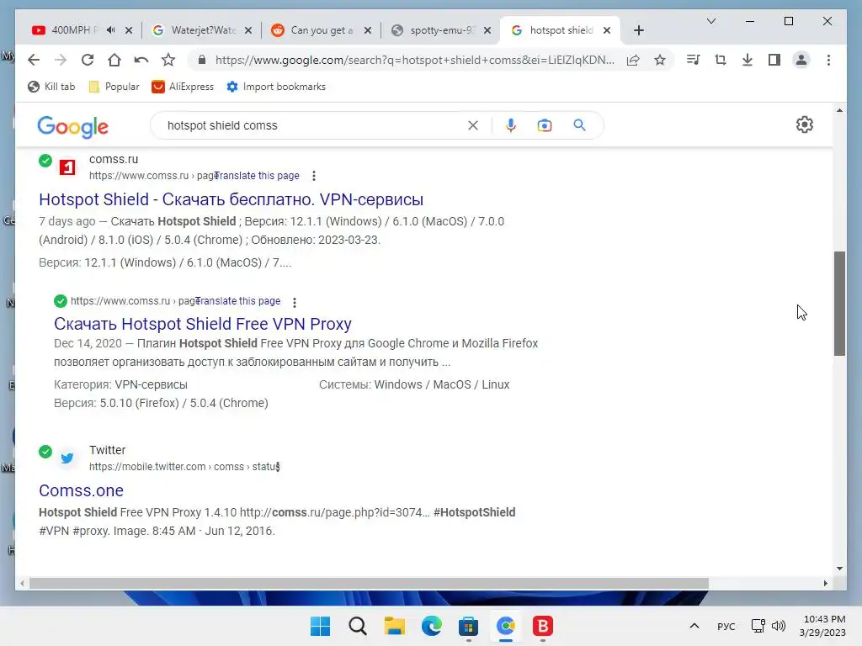Open the red B app in taskbar
The image size is (862, 646).
[543, 626]
